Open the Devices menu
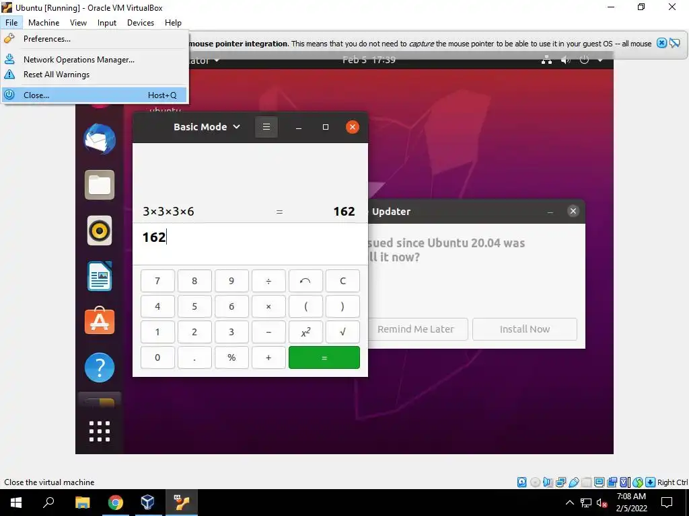 (141, 22)
